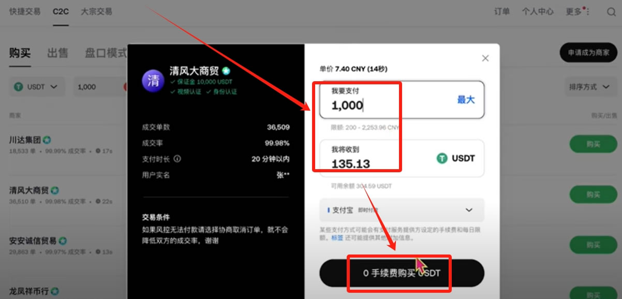This screenshot has height=299, width=622.
Task: Click the green USDT coin icon in 我将收到 field
Action: pos(441,158)
